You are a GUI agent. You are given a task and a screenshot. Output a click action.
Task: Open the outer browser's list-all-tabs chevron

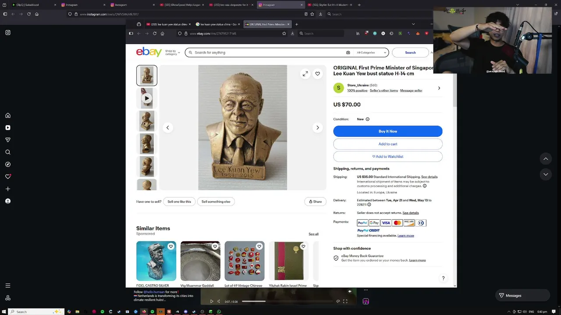click(518, 5)
